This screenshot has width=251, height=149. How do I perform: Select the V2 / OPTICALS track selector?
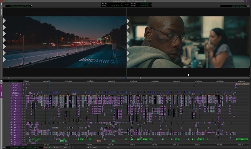tap(15, 94)
